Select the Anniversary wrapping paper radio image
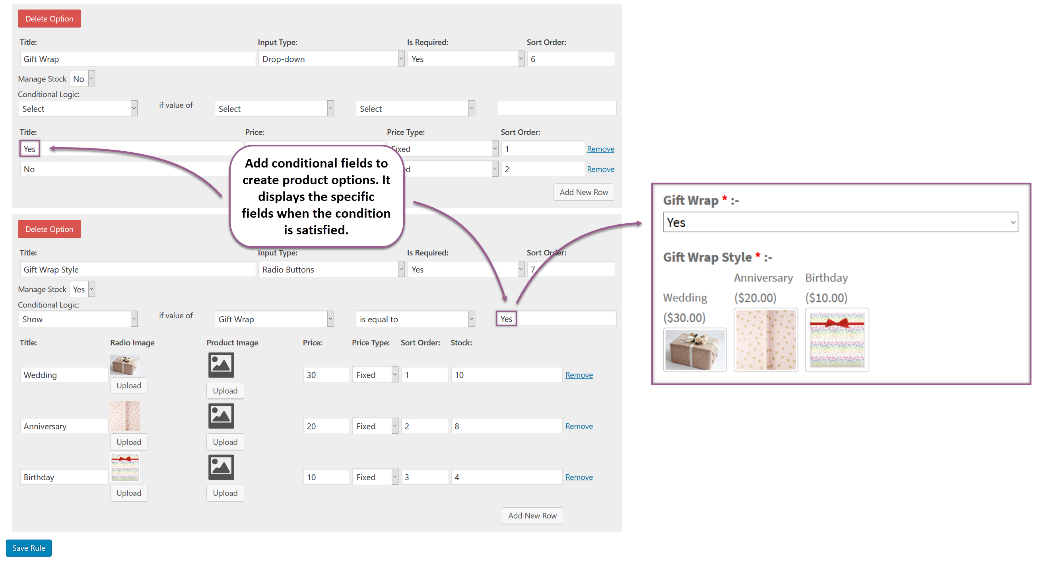The width and height of the screenshot is (1043, 567). pyautogui.click(x=125, y=415)
